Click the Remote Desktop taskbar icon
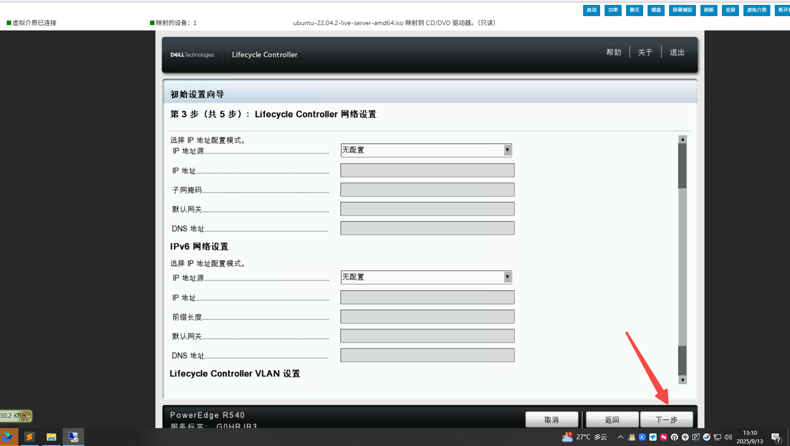Image resolution: width=790 pixels, height=446 pixels. pos(73,437)
